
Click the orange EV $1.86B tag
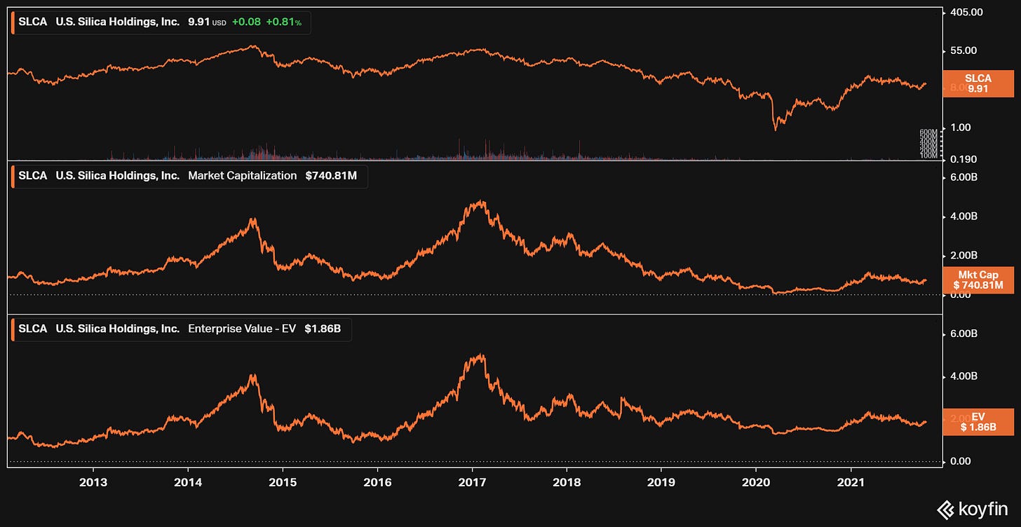pyautogui.click(x=979, y=422)
